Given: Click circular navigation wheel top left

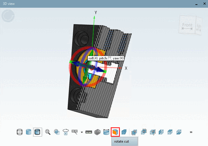Looking at the screenshot, I should tap(8, 16).
